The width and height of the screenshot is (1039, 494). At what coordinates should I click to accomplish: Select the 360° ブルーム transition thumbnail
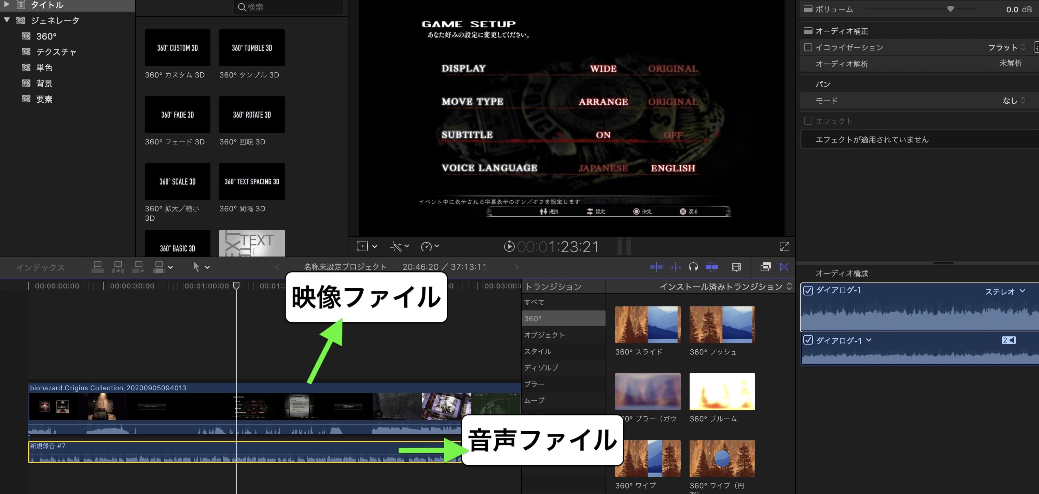click(722, 391)
